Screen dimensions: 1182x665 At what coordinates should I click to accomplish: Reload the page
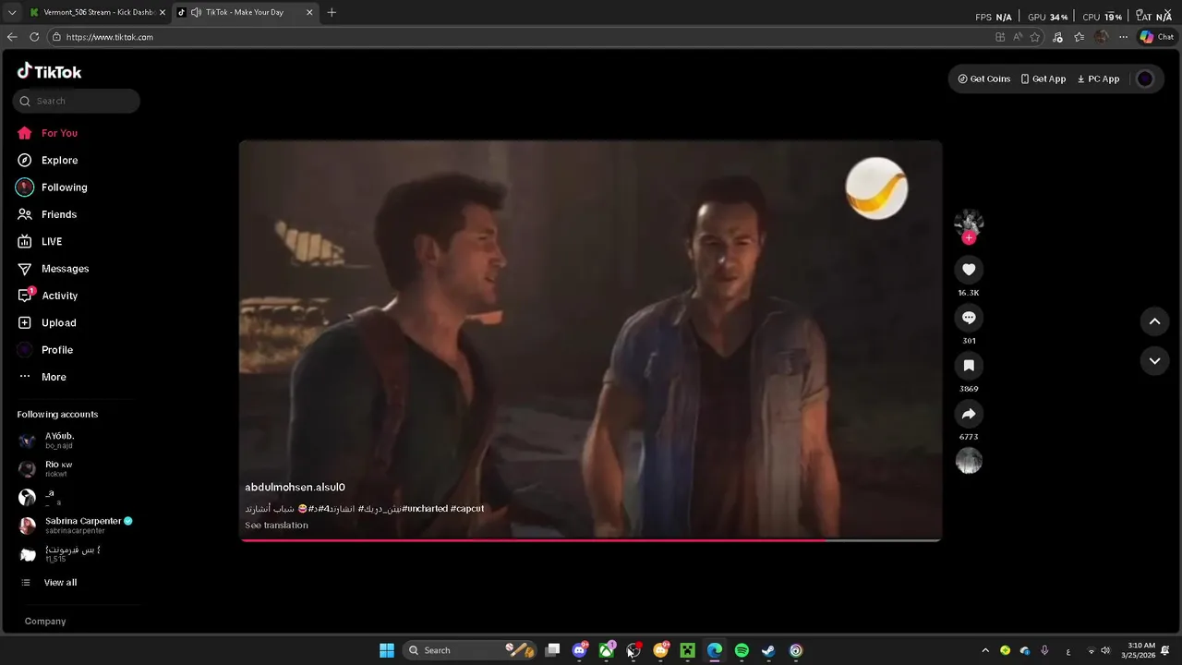coord(34,37)
